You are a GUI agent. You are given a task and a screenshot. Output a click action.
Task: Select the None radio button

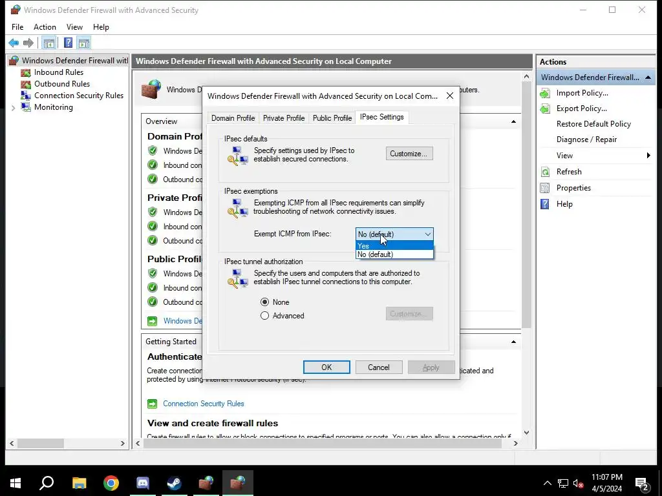(x=264, y=302)
